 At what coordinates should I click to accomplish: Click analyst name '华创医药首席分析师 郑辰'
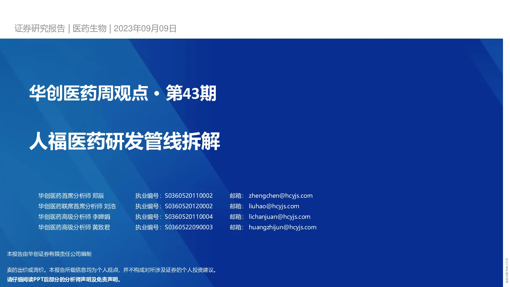click(x=71, y=196)
